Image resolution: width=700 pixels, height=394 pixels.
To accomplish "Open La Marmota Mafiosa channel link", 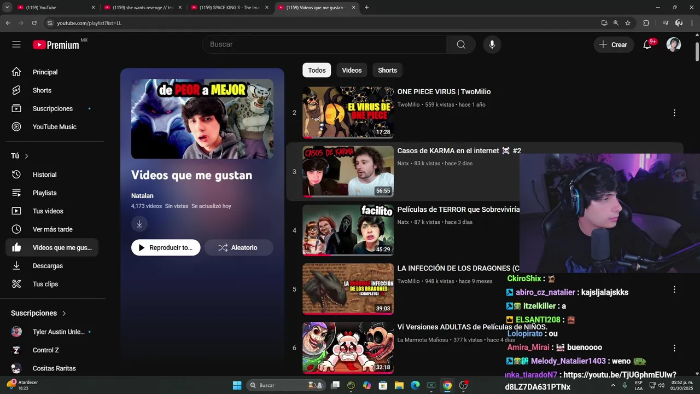I will tap(423, 340).
